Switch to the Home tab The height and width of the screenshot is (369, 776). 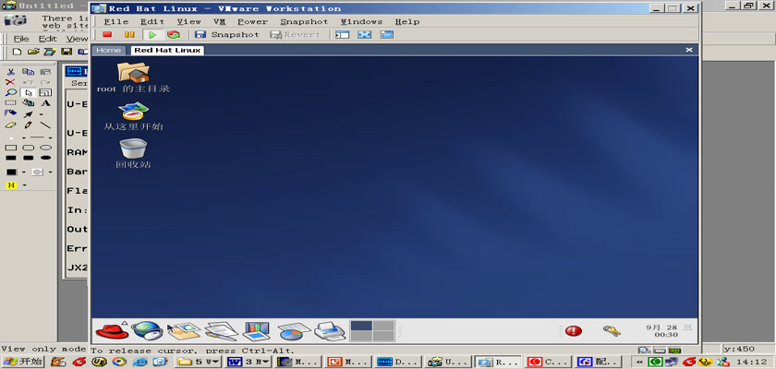108,50
